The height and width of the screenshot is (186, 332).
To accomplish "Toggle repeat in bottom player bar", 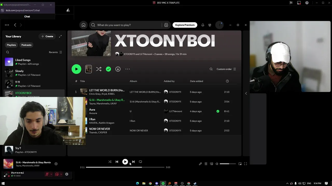I will point(140,162).
